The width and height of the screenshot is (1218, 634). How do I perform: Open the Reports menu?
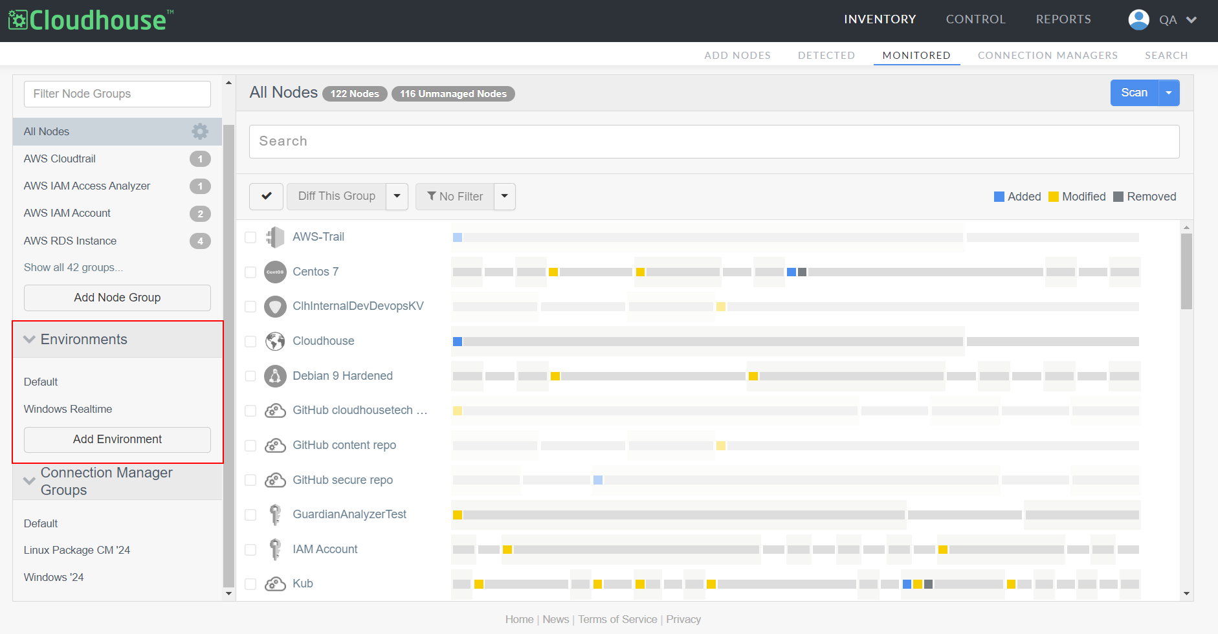1063,19
